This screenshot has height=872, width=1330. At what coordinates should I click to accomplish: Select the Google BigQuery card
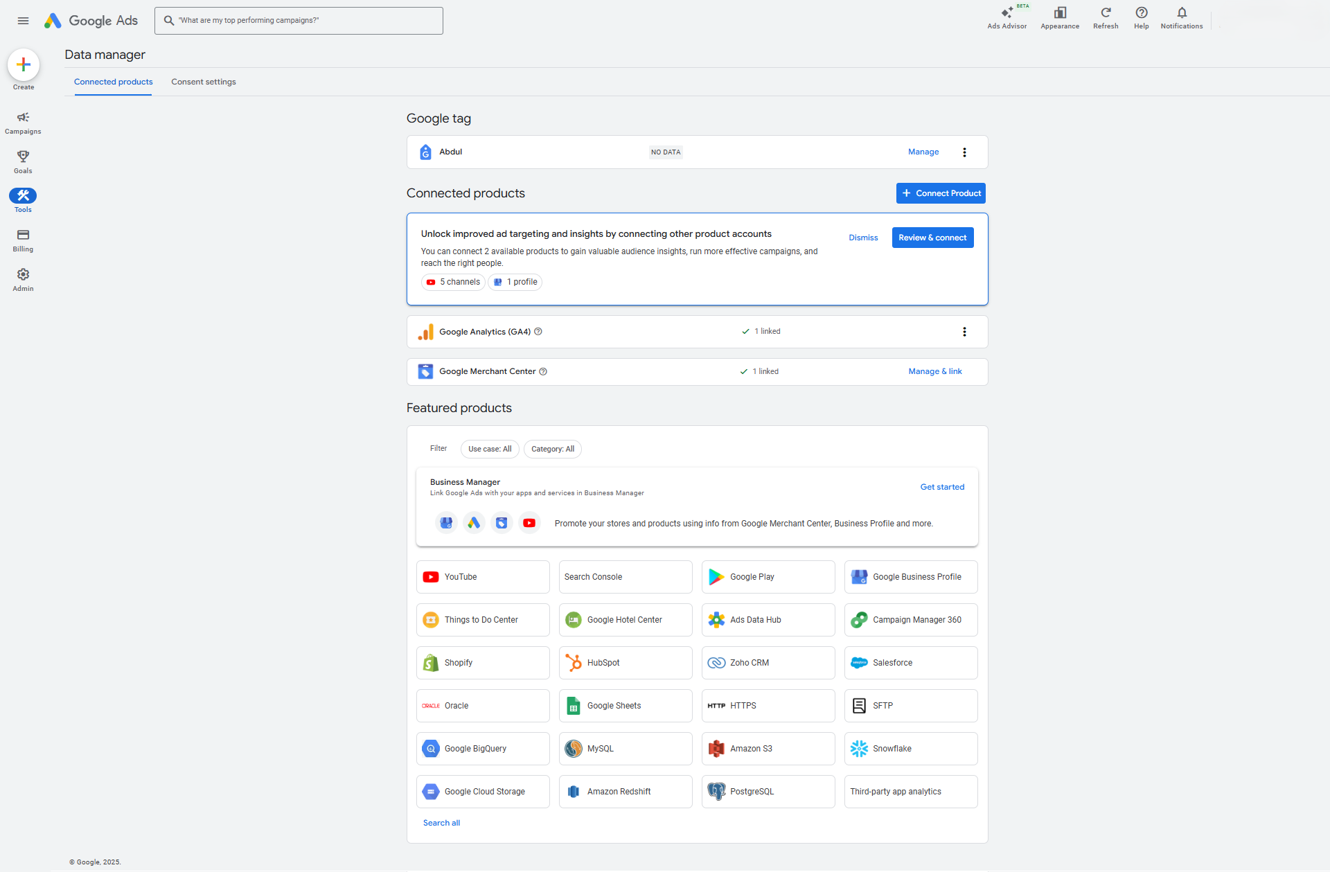(483, 749)
